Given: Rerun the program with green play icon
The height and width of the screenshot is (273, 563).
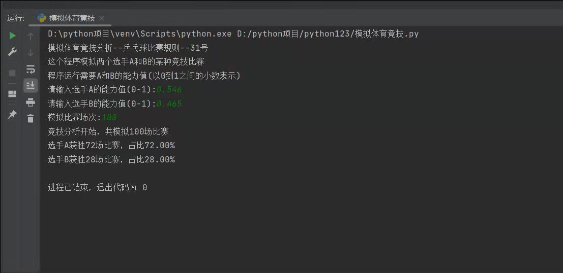Looking at the screenshot, I should click(x=12, y=36).
